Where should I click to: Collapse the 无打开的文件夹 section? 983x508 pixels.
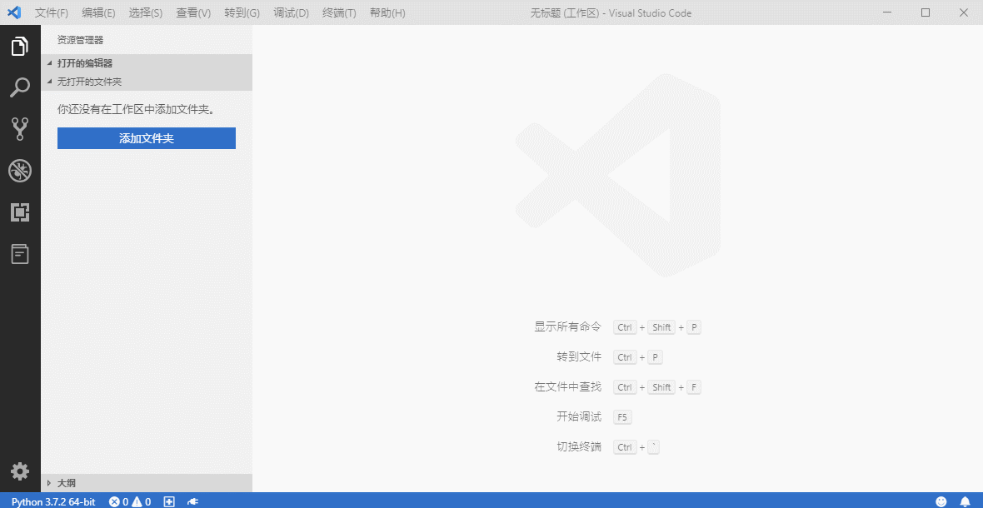coord(87,81)
